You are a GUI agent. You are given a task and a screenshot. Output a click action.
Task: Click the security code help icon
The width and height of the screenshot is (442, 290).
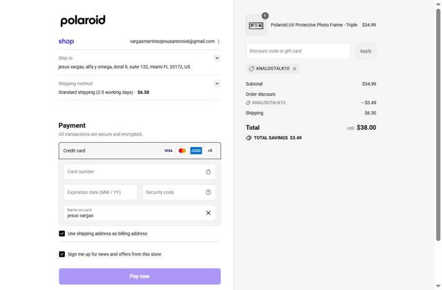tap(208, 193)
